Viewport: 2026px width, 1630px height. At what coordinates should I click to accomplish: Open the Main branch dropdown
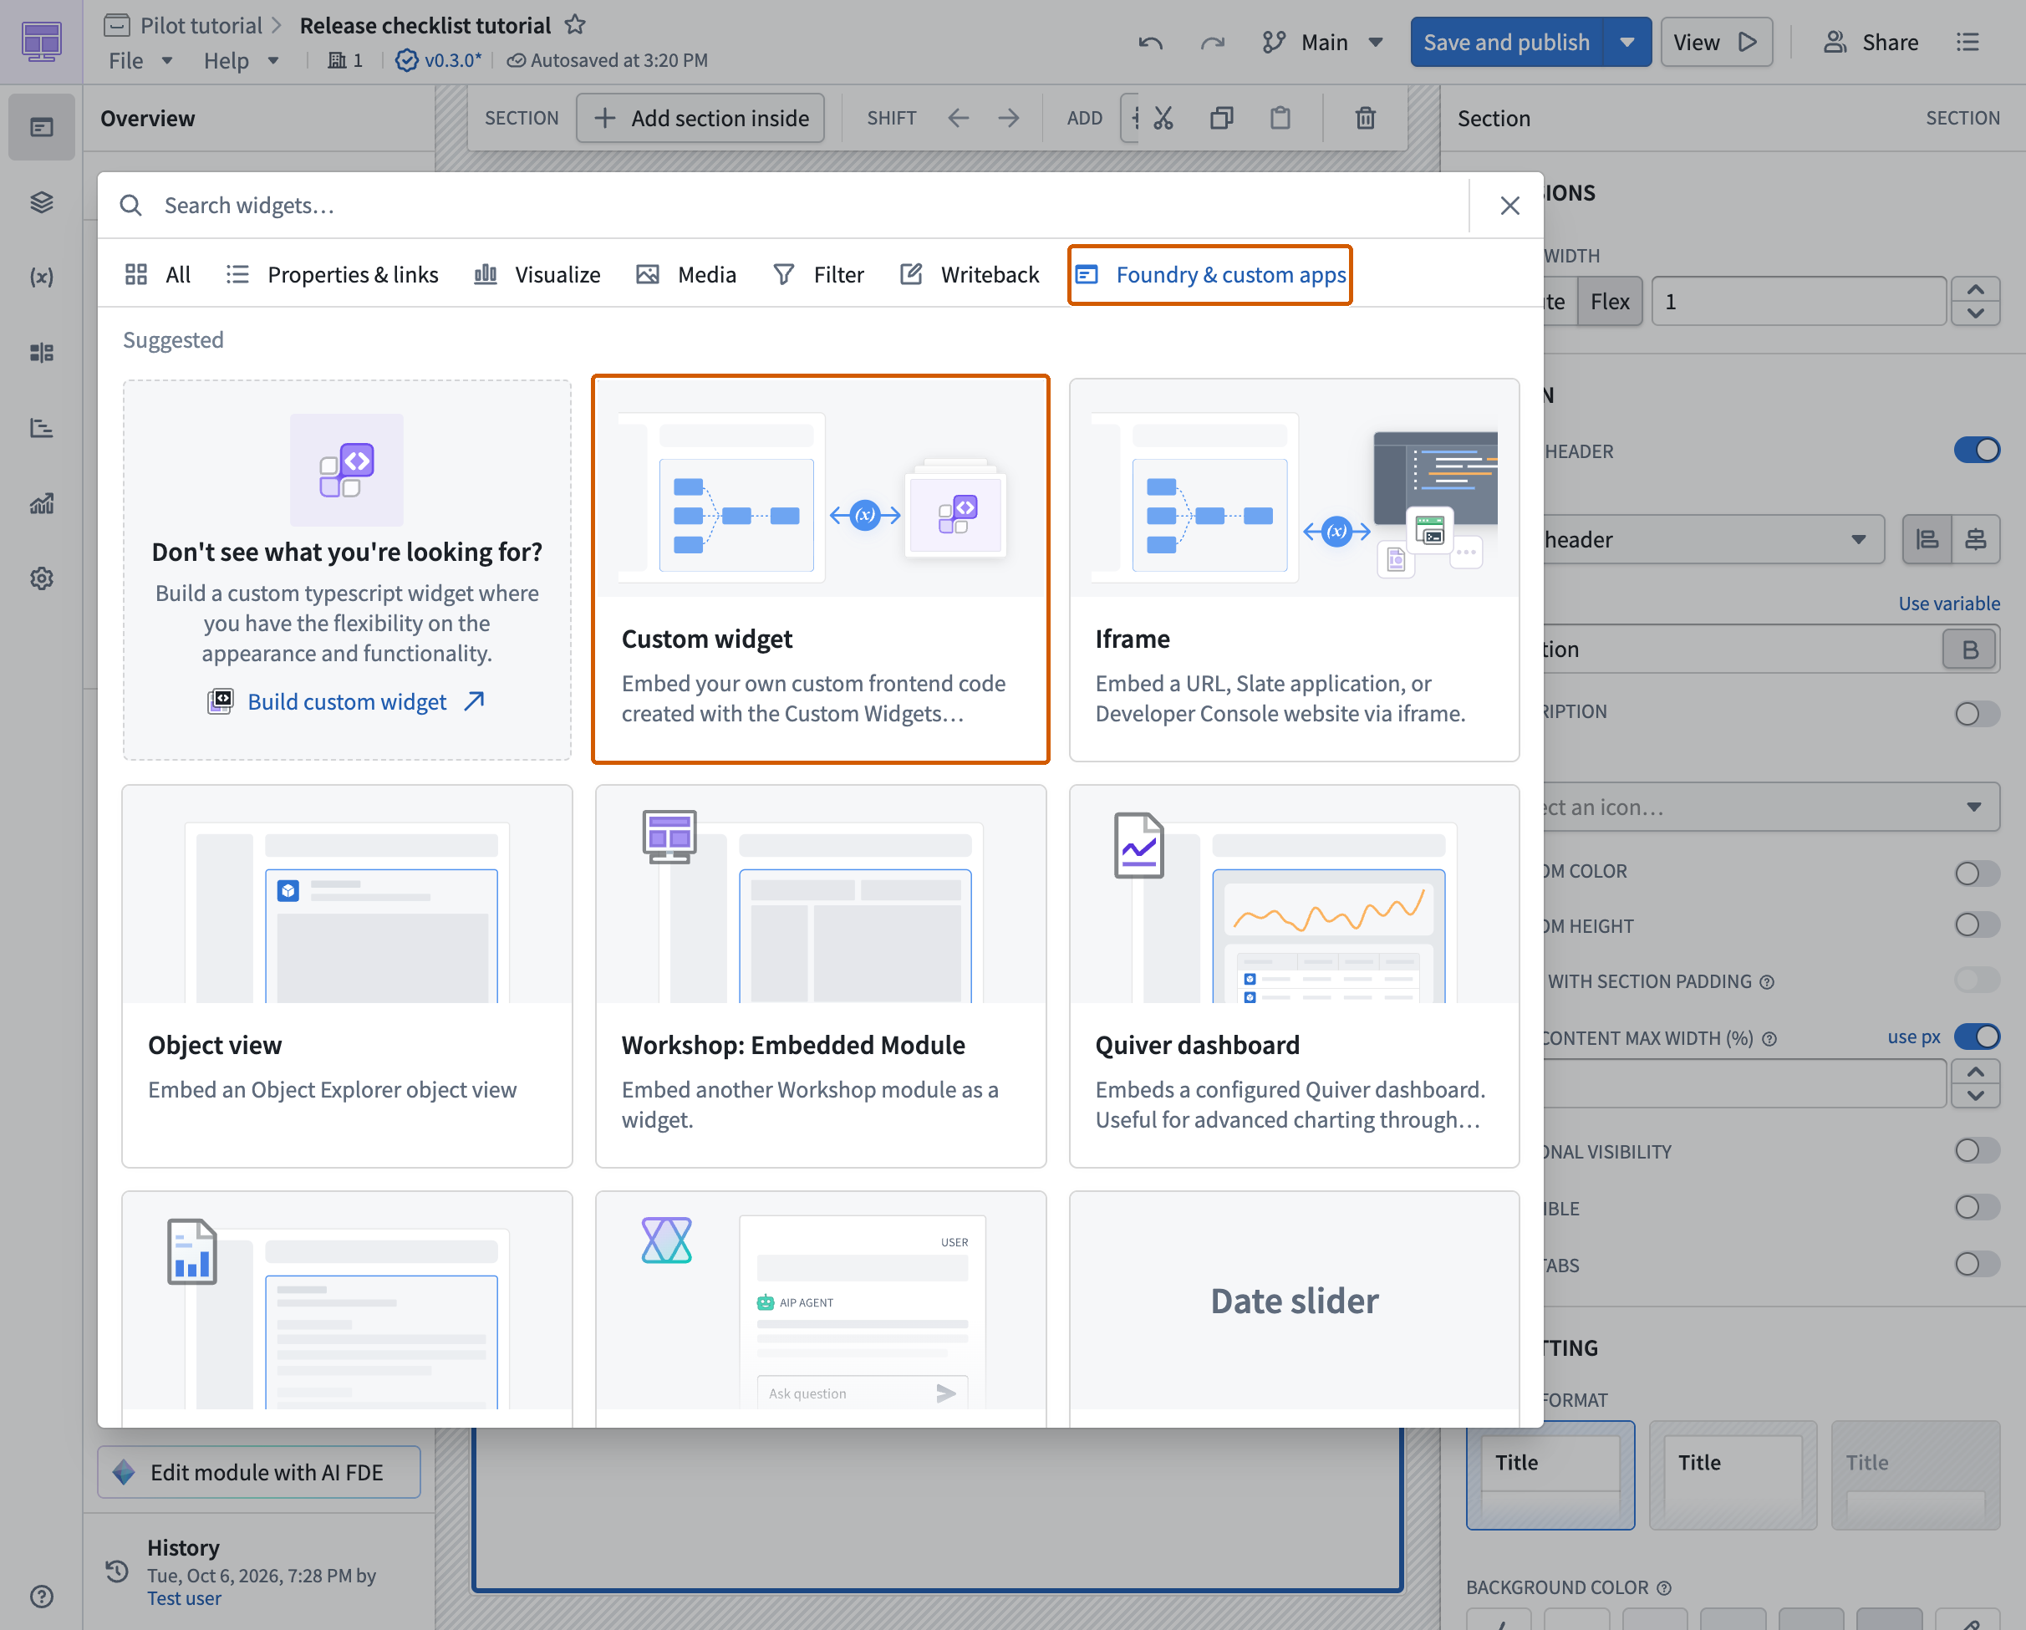(x=1323, y=43)
